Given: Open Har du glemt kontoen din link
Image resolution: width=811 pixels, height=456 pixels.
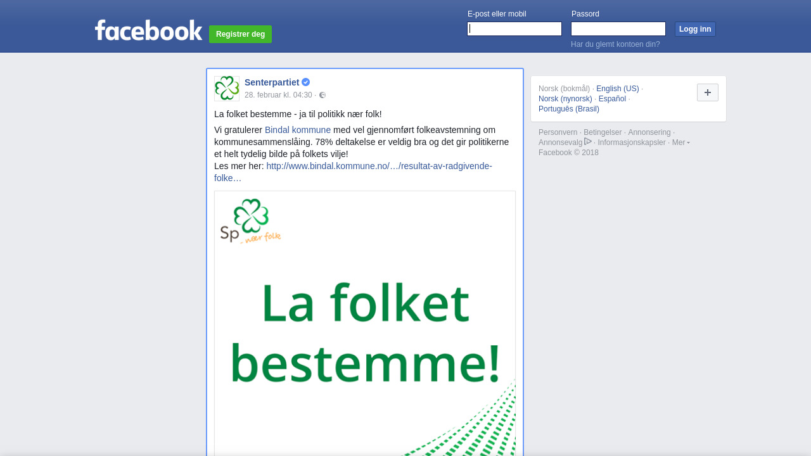Looking at the screenshot, I should click(615, 44).
